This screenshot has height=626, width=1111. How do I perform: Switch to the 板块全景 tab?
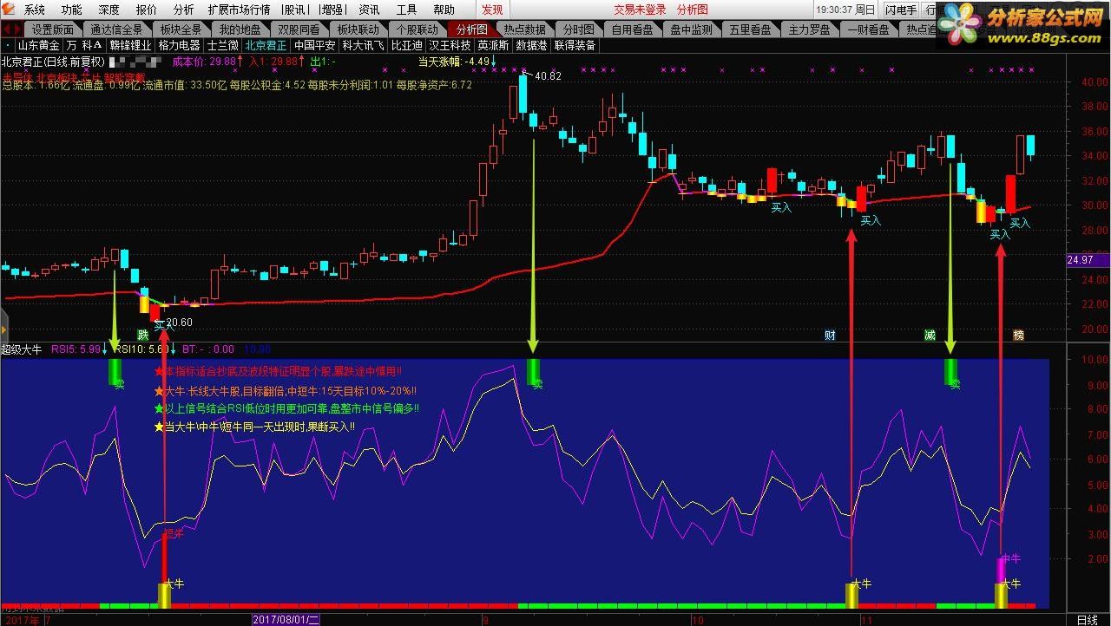(x=181, y=29)
